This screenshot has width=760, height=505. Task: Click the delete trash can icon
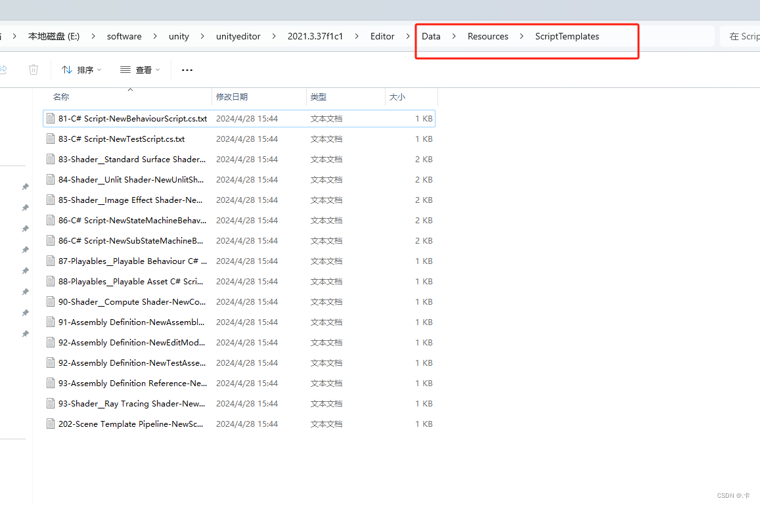[34, 70]
